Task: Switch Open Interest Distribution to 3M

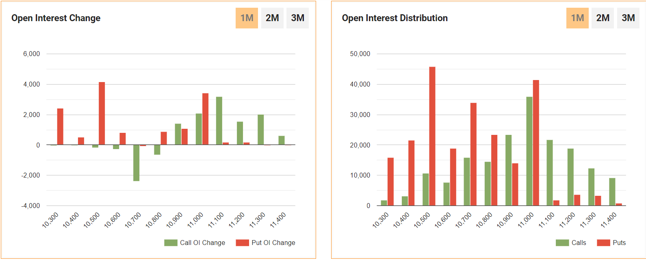Action: [x=628, y=18]
